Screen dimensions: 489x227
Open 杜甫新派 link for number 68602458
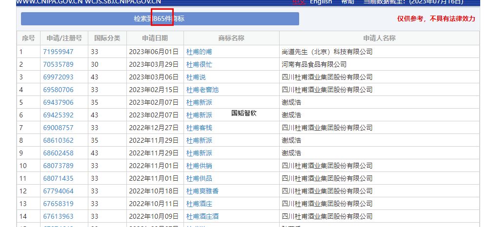pos(199,153)
